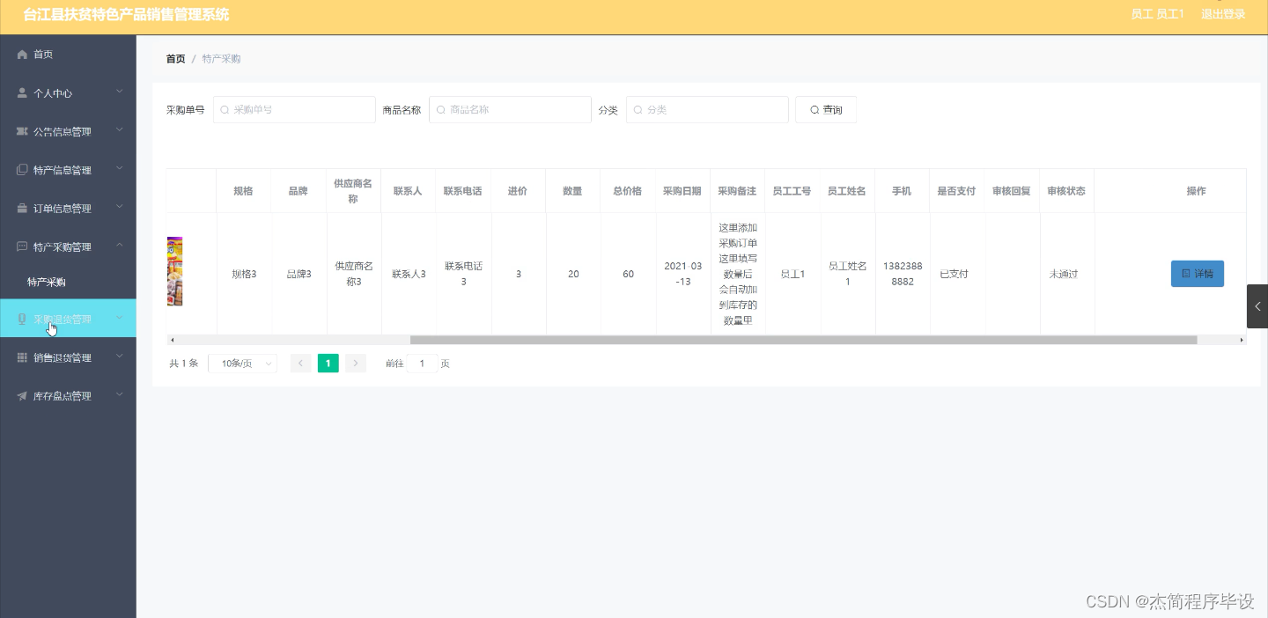Click the phone number 13823888882 cell

click(x=903, y=274)
